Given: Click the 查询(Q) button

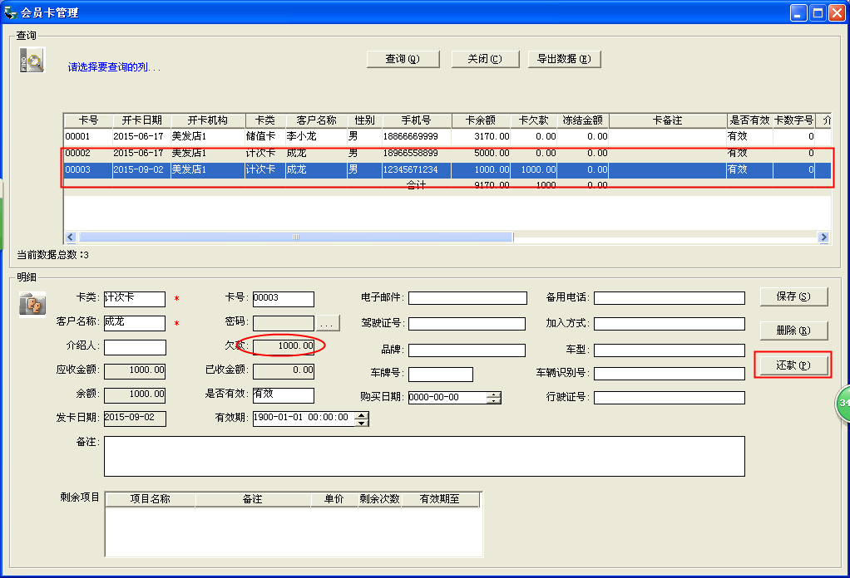Looking at the screenshot, I should click(403, 59).
